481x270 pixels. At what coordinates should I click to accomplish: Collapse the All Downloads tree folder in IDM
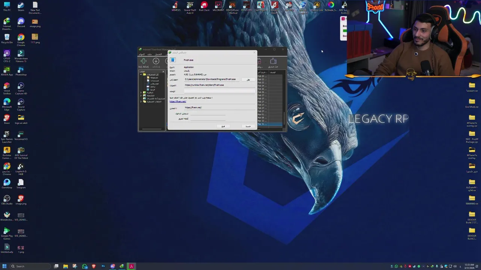[141, 74]
